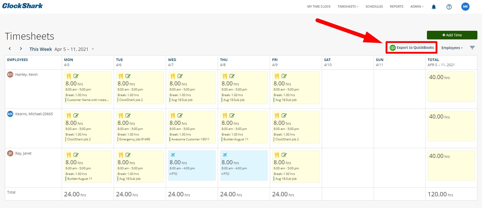The width and height of the screenshot is (482, 208).
Task: Click 'ClockShark Job 2' on Hanley Tuesday
Action: click(131, 100)
